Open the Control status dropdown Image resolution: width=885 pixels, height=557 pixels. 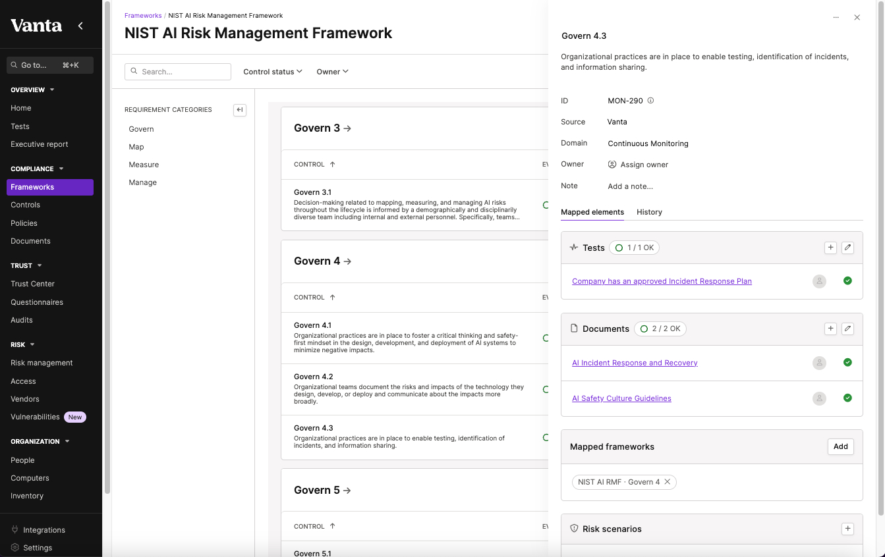pos(272,72)
